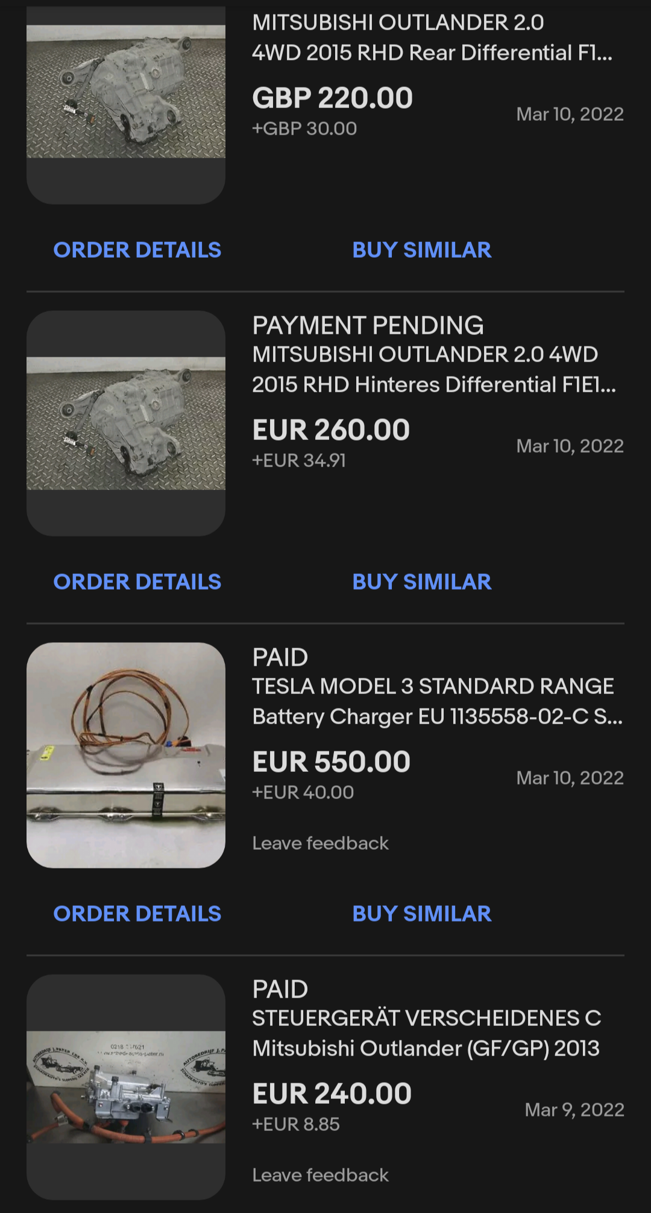
Task: Leave feedback for the Steuergerät order
Action: coord(320,1175)
